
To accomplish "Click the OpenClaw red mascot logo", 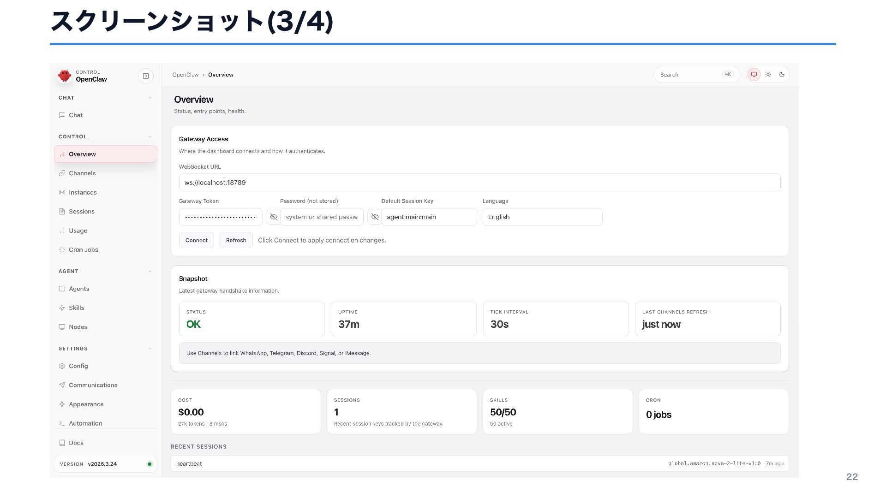I will point(65,76).
